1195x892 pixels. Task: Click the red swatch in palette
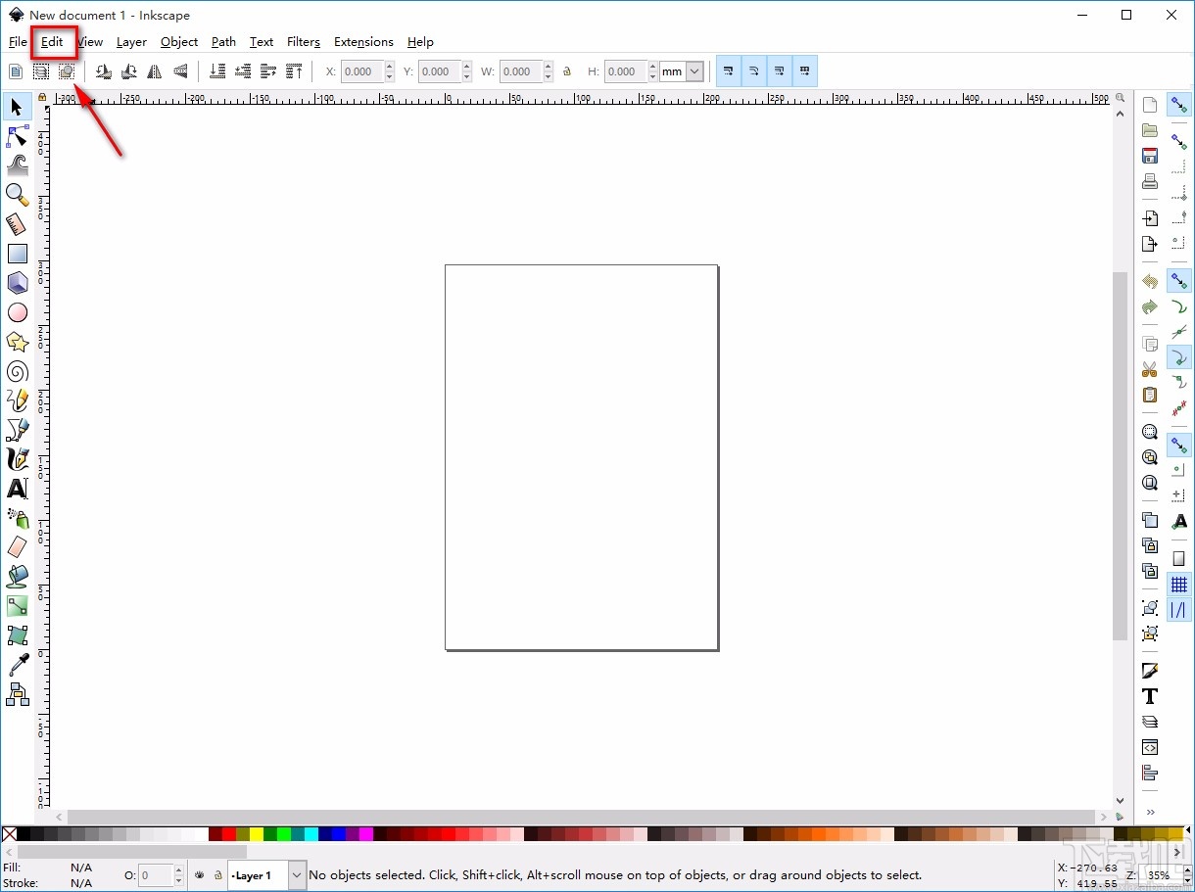point(228,834)
